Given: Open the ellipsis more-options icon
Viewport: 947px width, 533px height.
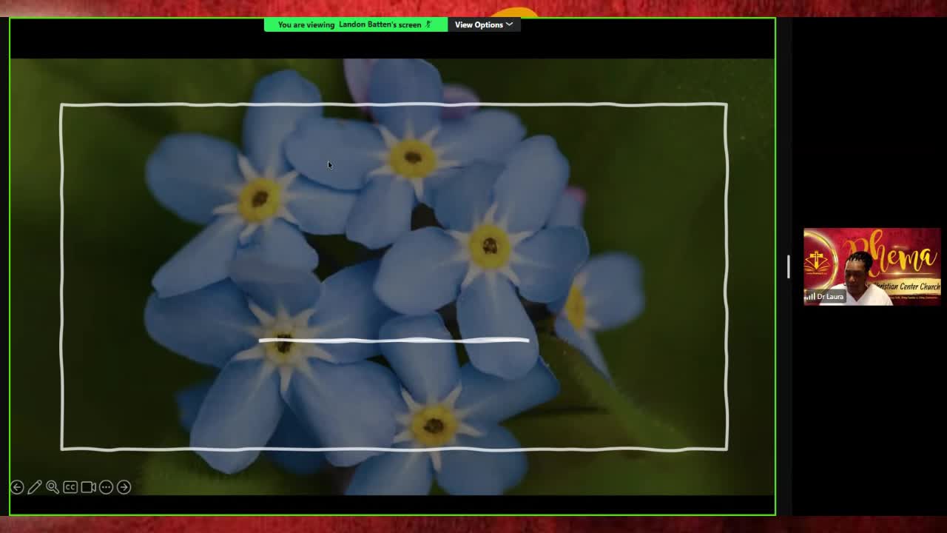Looking at the screenshot, I should [106, 487].
